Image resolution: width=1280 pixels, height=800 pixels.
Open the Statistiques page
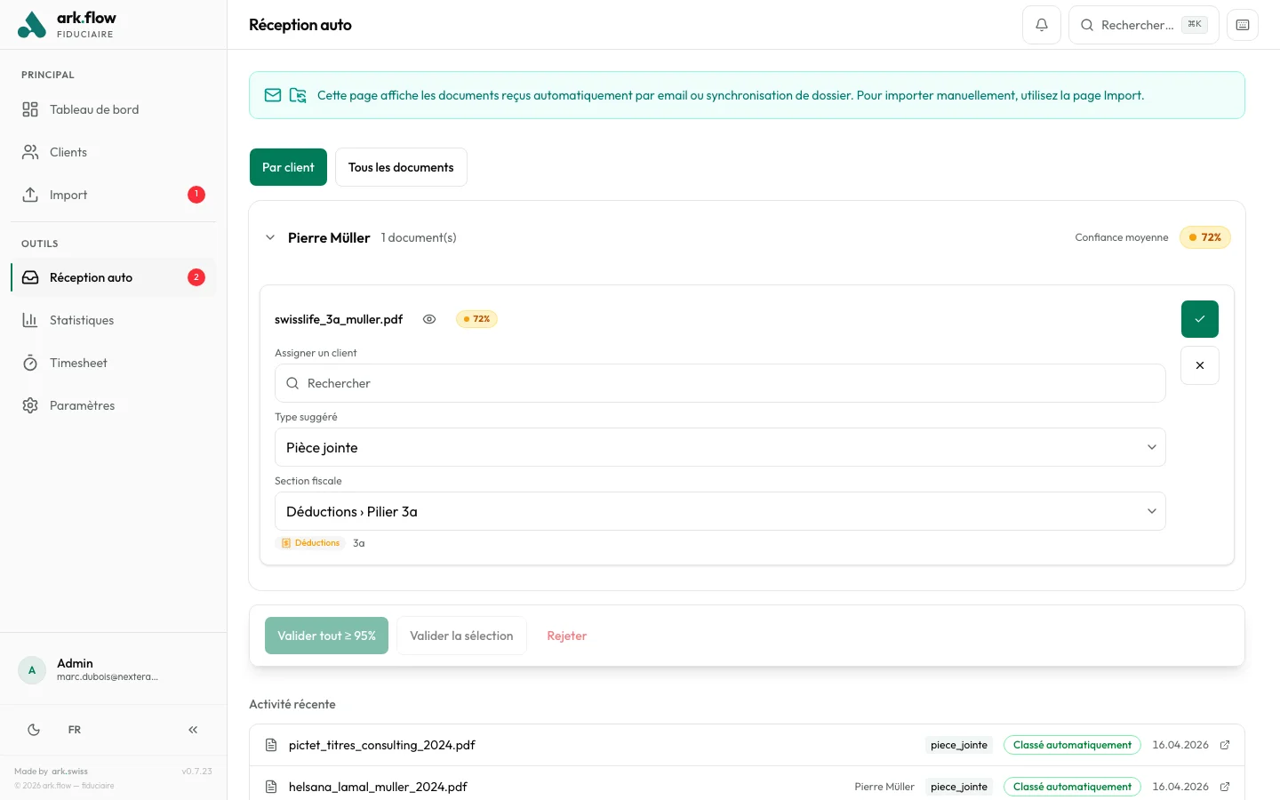coord(82,320)
